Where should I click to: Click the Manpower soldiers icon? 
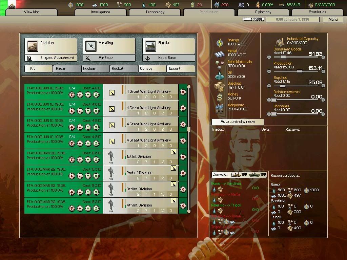pyautogui.click(x=219, y=108)
